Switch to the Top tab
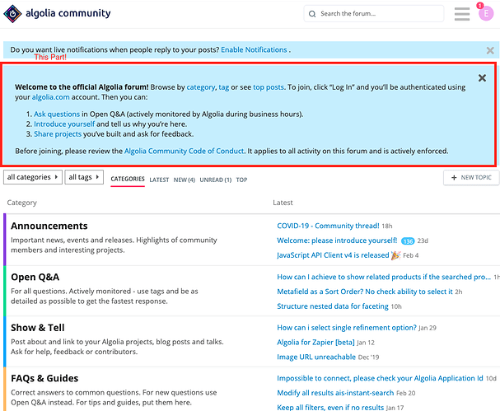 (x=241, y=180)
